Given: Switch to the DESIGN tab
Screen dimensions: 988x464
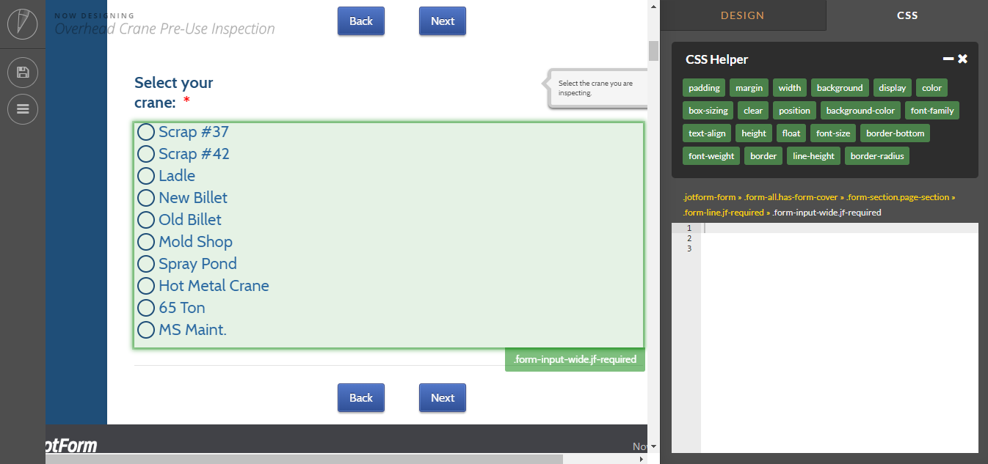Looking at the screenshot, I should click(742, 15).
